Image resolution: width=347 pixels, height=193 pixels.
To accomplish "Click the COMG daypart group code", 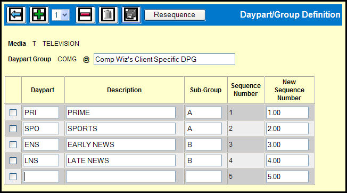I will 67,59.
